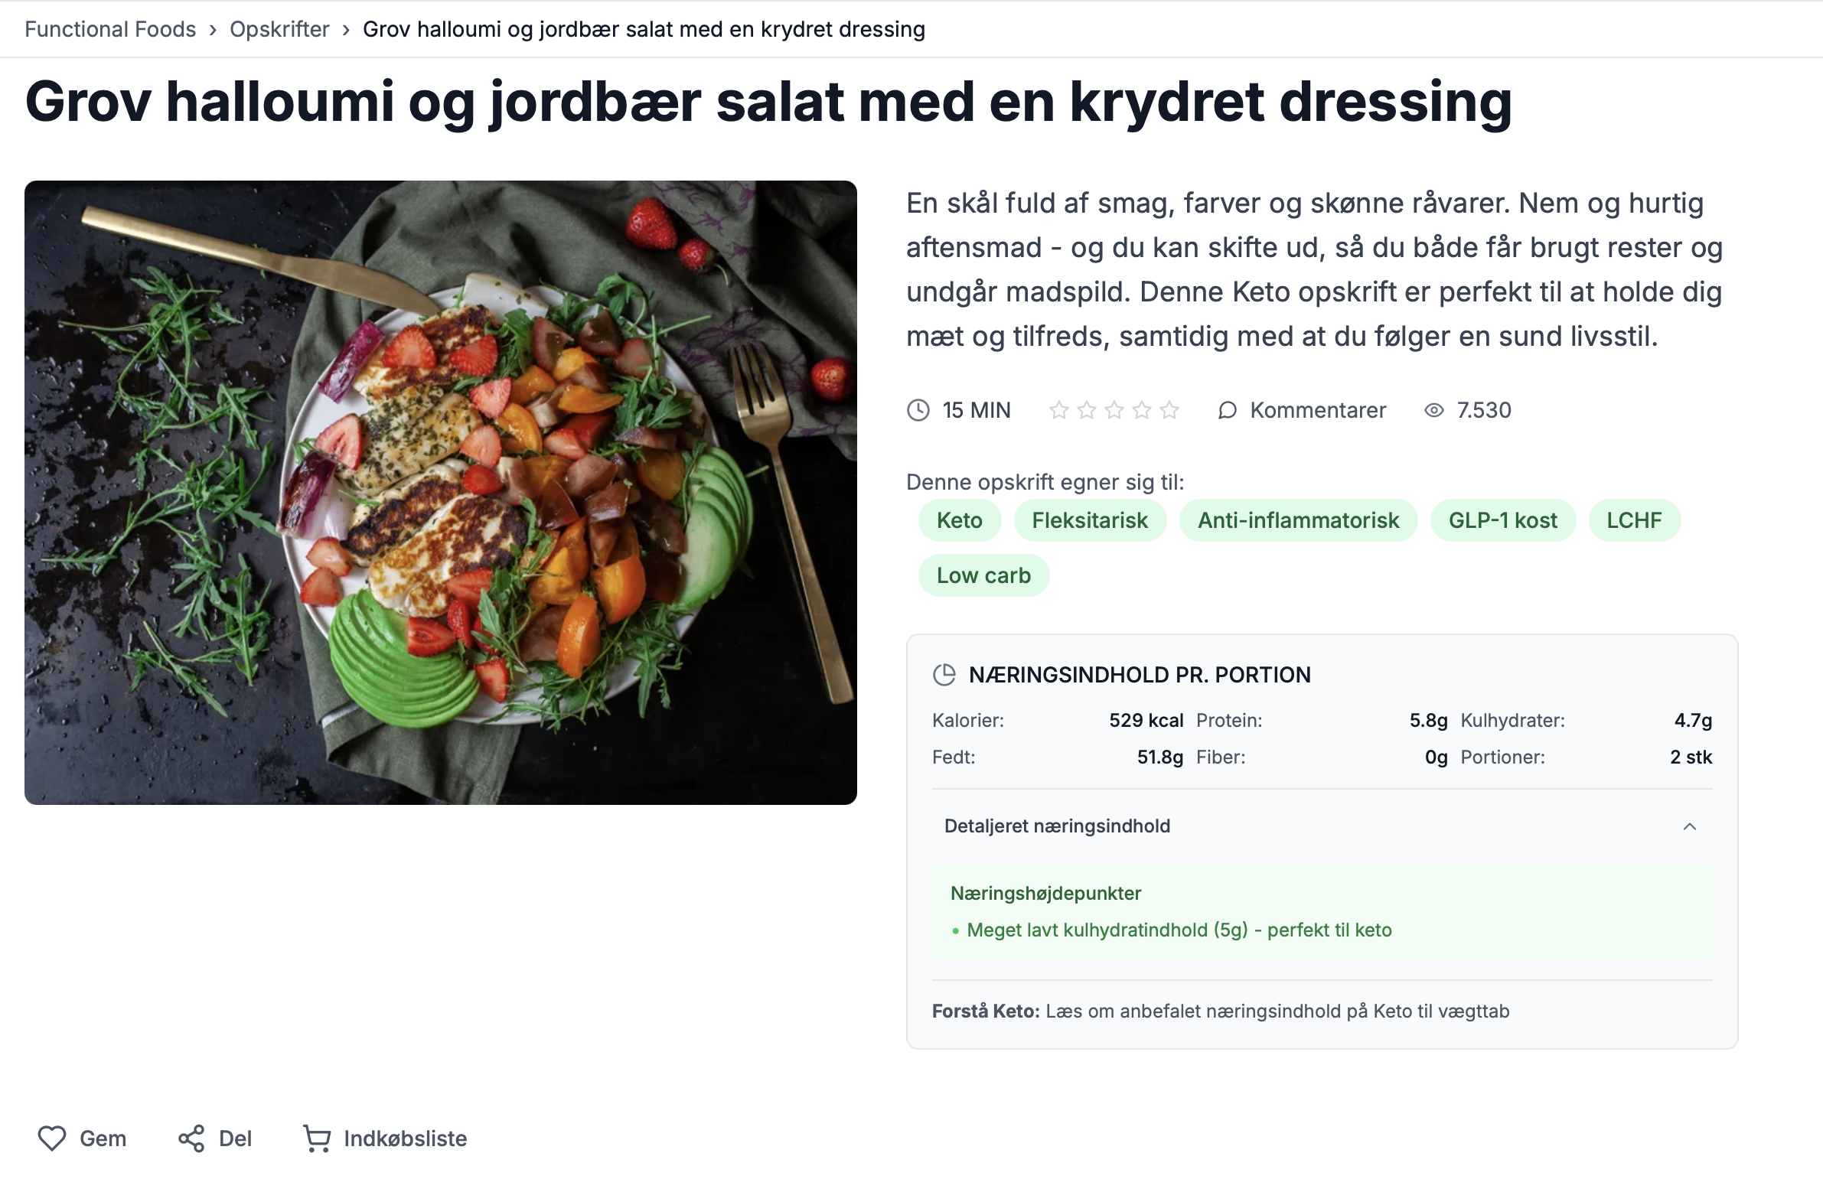Image resolution: width=1823 pixels, height=1189 pixels.
Task: Rate the recipe three stars
Action: [x=1114, y=410]
